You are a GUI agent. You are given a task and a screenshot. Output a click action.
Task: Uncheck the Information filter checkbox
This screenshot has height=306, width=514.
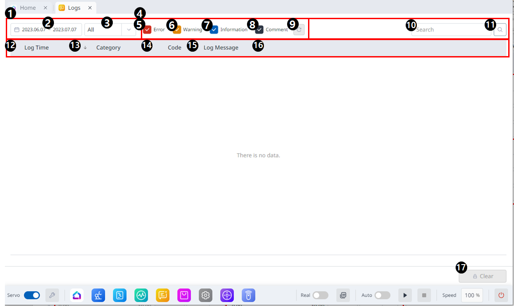(x=214, y=30)
